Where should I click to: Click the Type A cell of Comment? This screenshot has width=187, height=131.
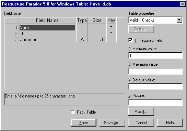82,39
